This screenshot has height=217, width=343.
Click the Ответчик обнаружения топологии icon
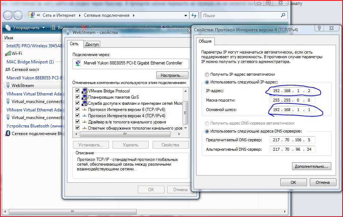pyautogui.click(x=85, y=128)
